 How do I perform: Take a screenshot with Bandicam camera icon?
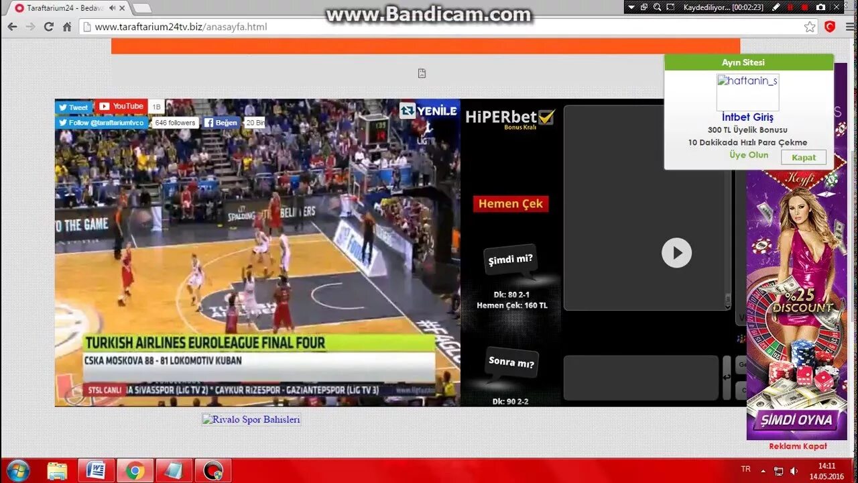coord(820,7)
